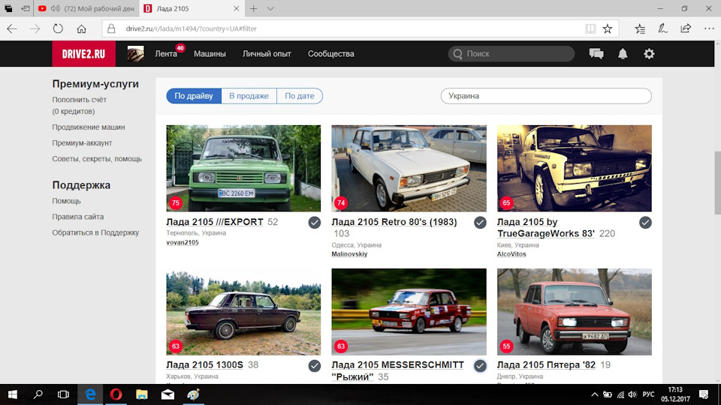
Task: Open the DRIVE2.RU home logo
Action: pos(83,54)
